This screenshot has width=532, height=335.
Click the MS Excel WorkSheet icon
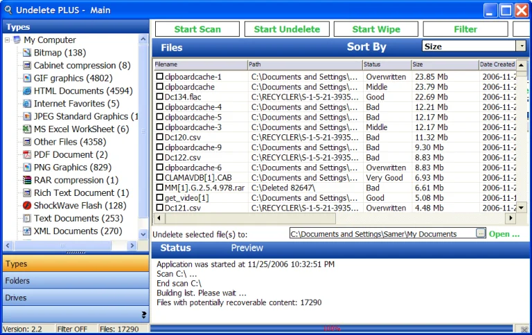point(27,129)
